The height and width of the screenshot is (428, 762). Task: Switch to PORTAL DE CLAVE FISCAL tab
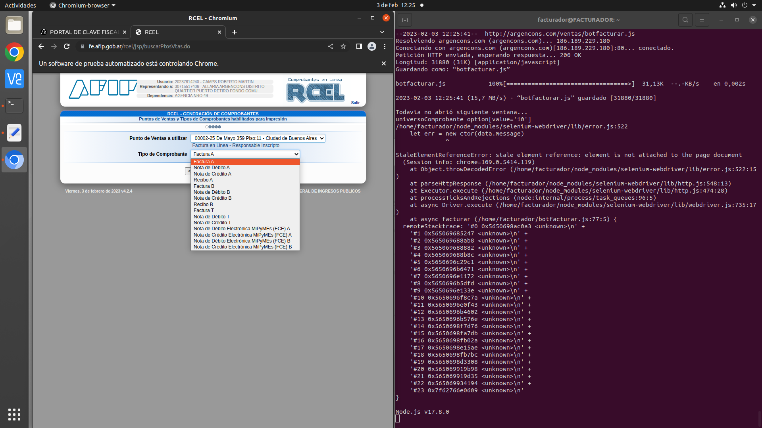(84, 32)
